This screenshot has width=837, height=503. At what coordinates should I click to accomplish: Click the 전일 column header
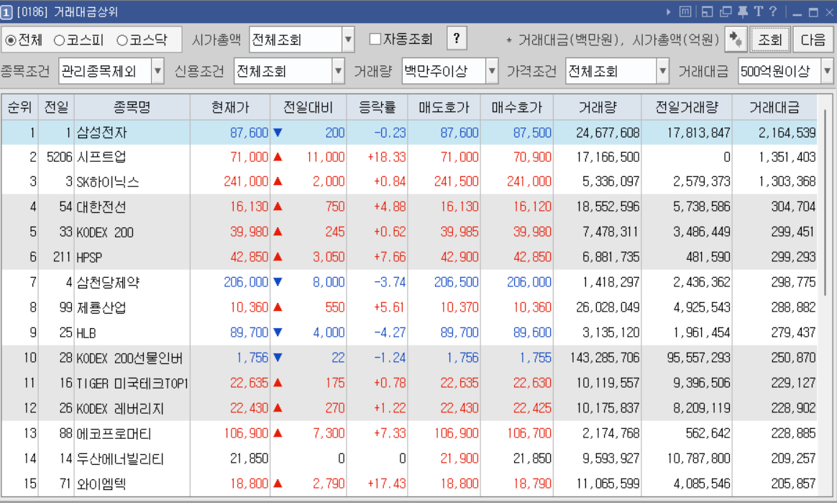pyautogui.click(x=56, y=107)
